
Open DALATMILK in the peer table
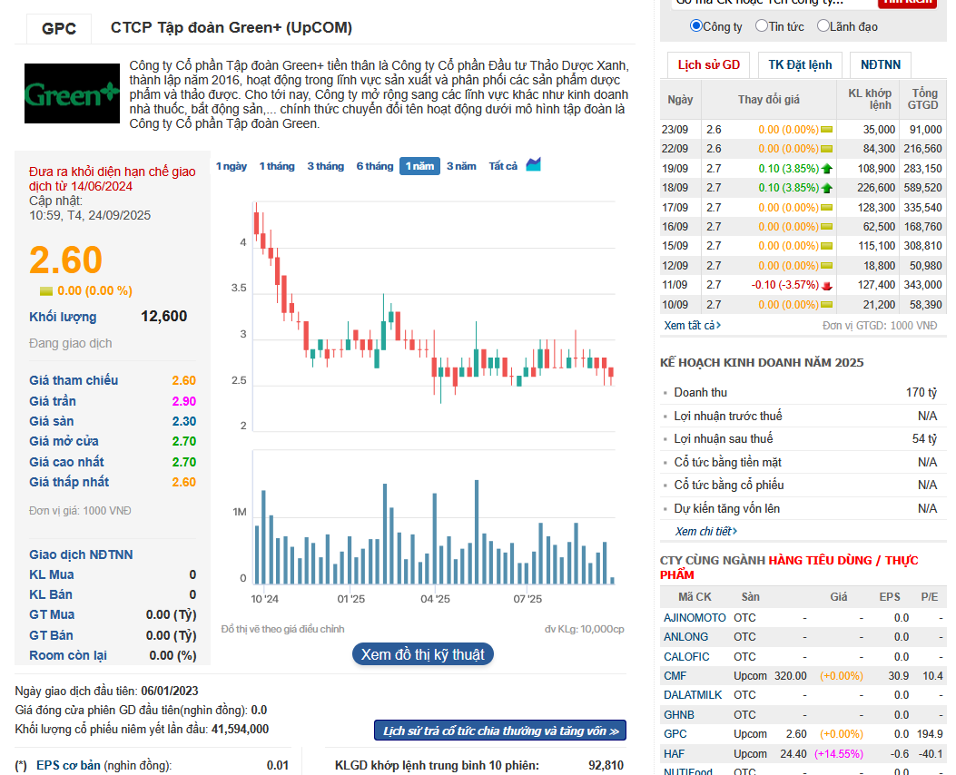click(x=693, y=694)
